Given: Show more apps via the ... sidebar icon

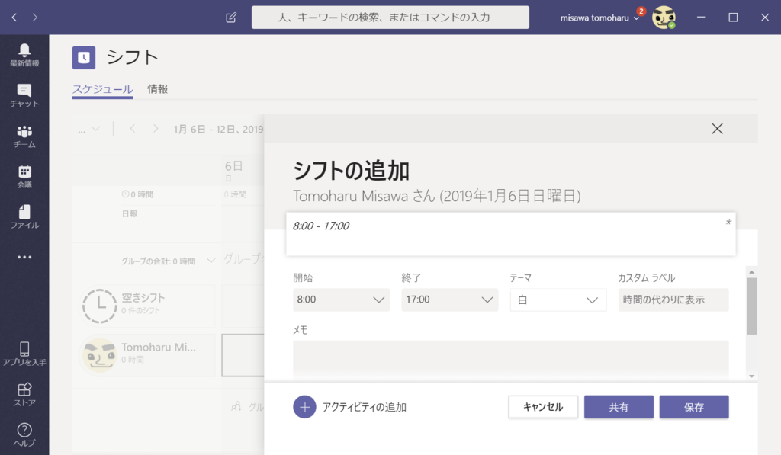Looking at the screenshot, I should (24, 257).
